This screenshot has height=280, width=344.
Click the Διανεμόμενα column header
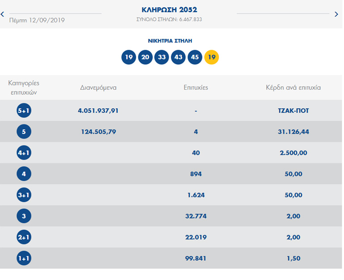[98, 88]
